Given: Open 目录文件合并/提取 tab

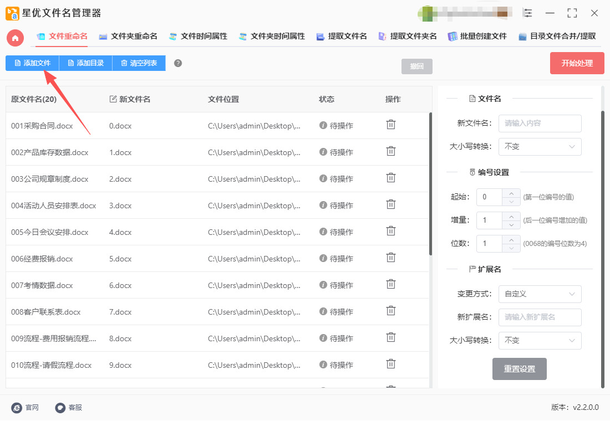Looking at the screenshot, I should [x=557, y=36].
